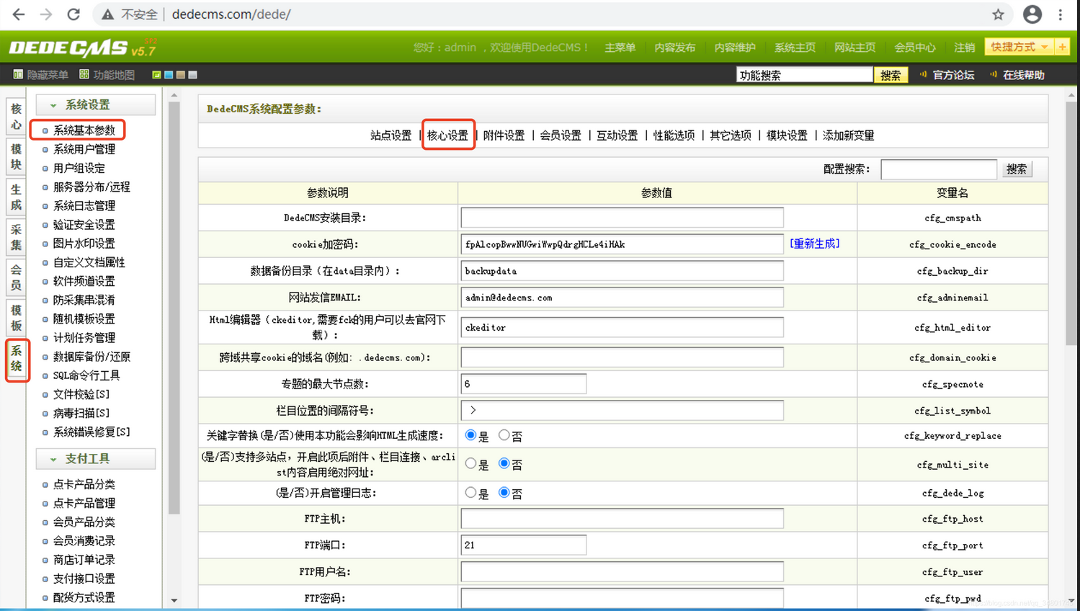Open the 系统 vertical sidebar tab
The width and height of the screenshot is (1080, 611).
[x=16, y=359]
